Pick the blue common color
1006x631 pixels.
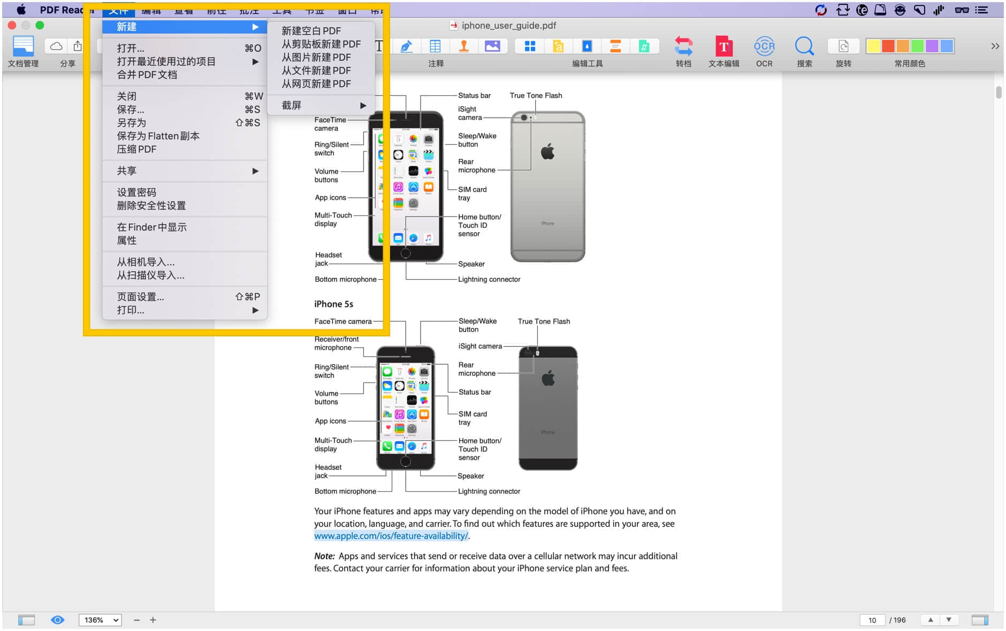click(947, 47)
